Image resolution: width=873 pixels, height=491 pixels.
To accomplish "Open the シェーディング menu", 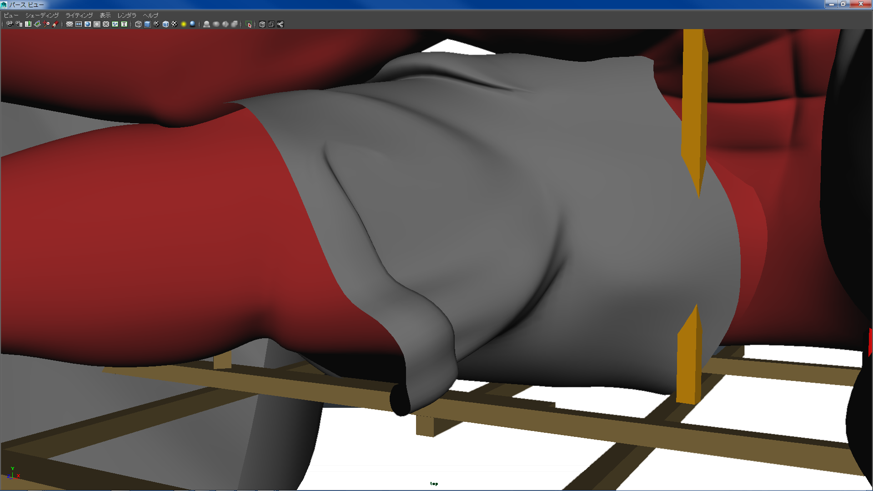I will point(42,15).
